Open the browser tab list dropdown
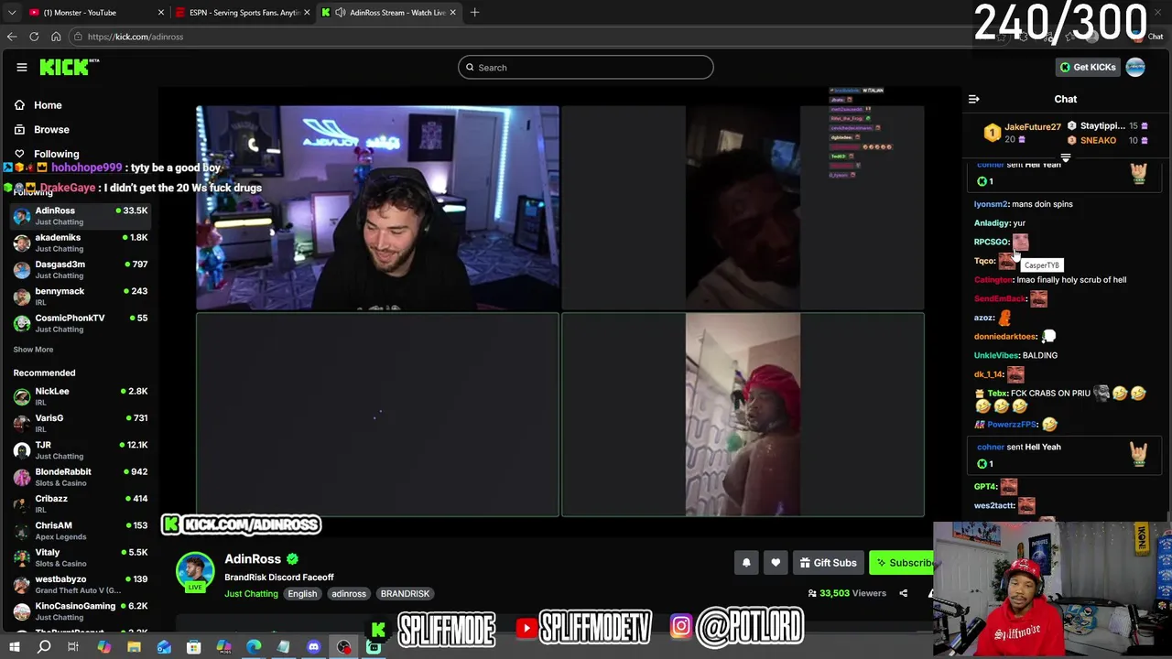Image resolution: width=1172 pixels, height=659 pixels. pos(11,13)
